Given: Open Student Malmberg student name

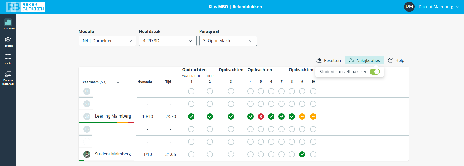Looking at the screenshot, I should pos(113,154).
